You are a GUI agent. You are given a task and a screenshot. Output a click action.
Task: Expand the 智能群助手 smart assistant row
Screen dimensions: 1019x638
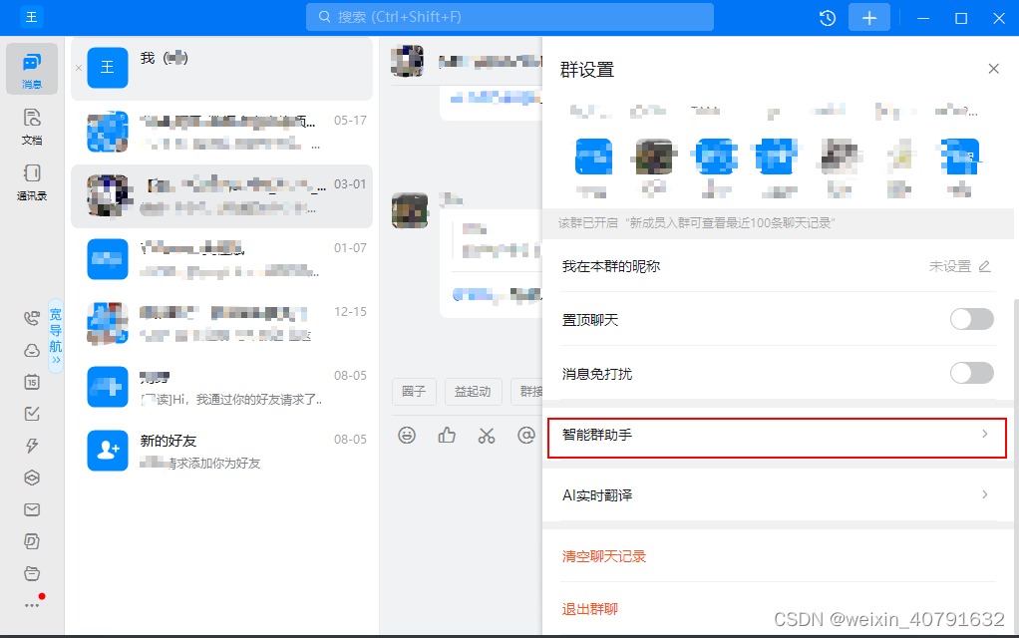778,436
